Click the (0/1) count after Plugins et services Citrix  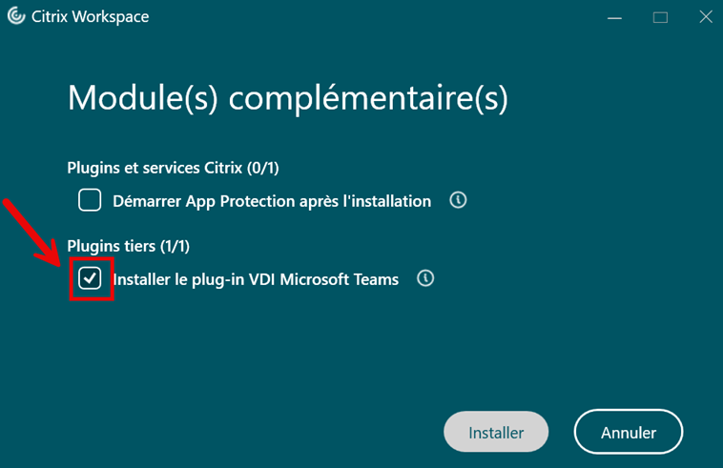(x=263, y=168)
